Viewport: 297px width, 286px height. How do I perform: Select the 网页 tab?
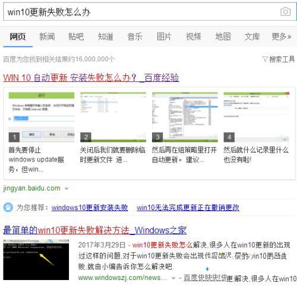18,37
